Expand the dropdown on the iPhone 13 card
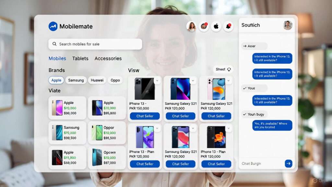This screenshot has height=187, width=332. (157, 81)
